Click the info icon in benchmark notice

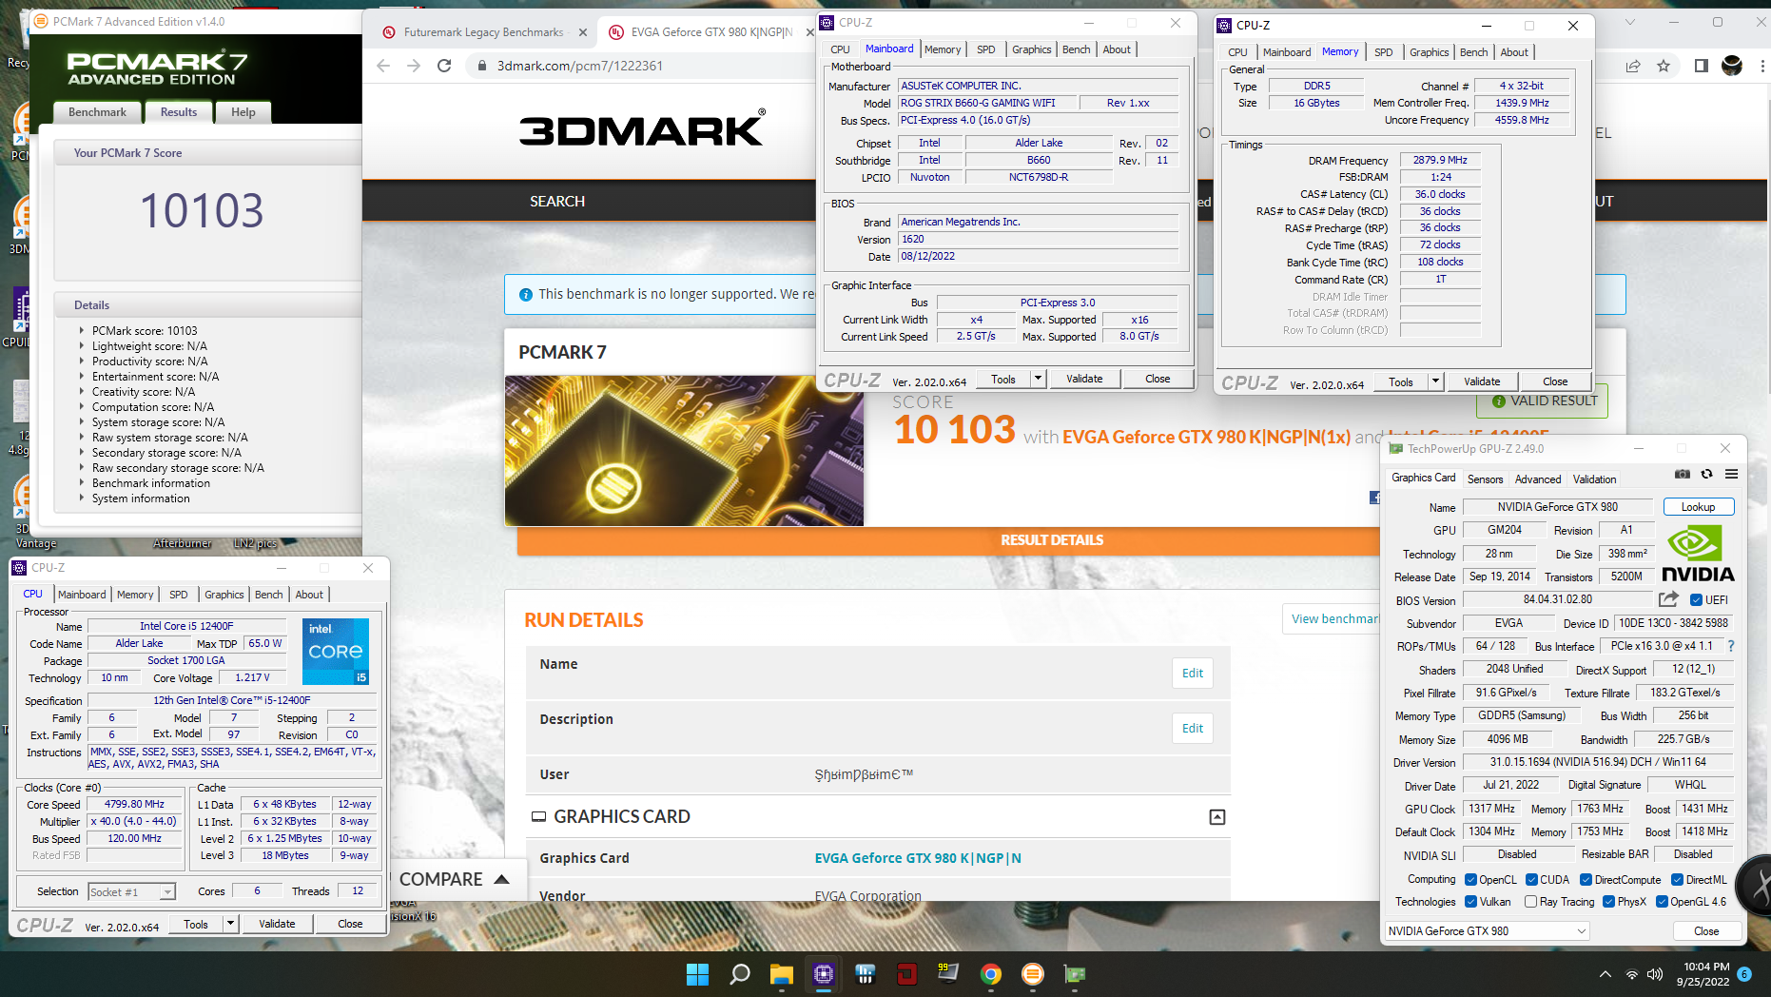coord(525,295)
